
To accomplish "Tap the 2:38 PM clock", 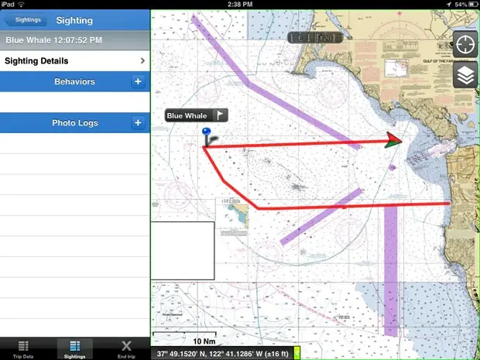I will tap(240, 5).
